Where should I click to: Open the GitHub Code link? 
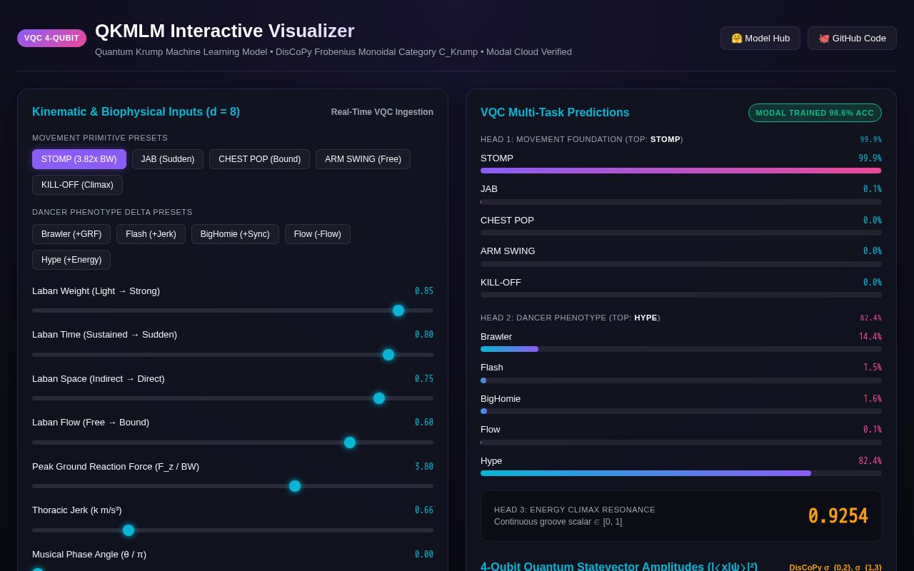click(x=852, y=38)
